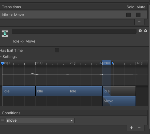Click the transition name input field

pos(74,31)
